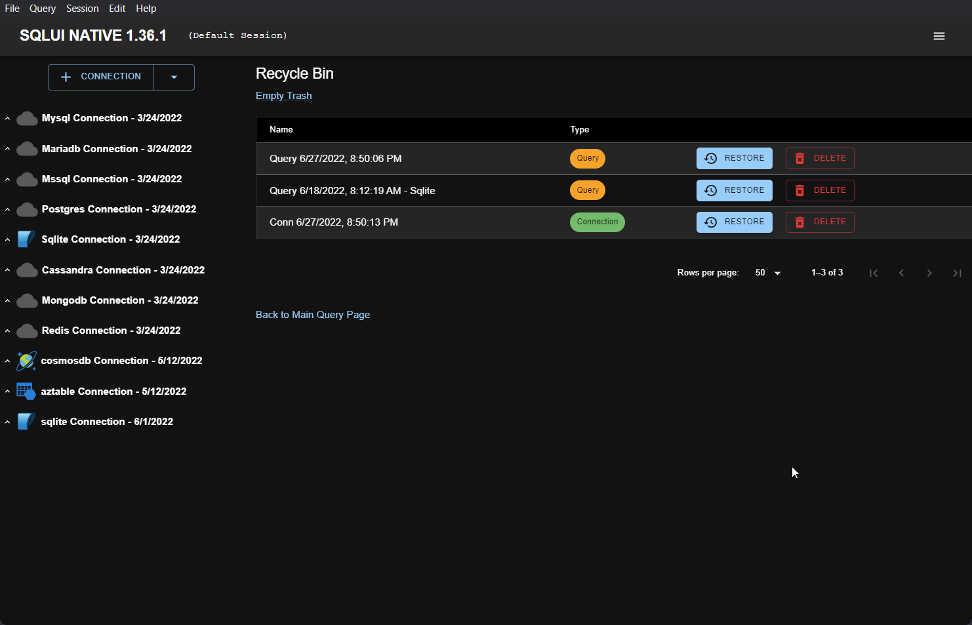Open the Connection button dropdown arrow
Screen dimensions: 972x625
pyautogui.click(x=174, y=77)
